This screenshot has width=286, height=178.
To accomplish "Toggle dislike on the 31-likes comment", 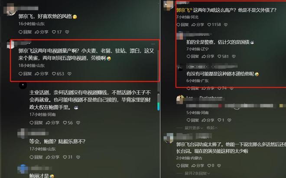I will point(78,157).
